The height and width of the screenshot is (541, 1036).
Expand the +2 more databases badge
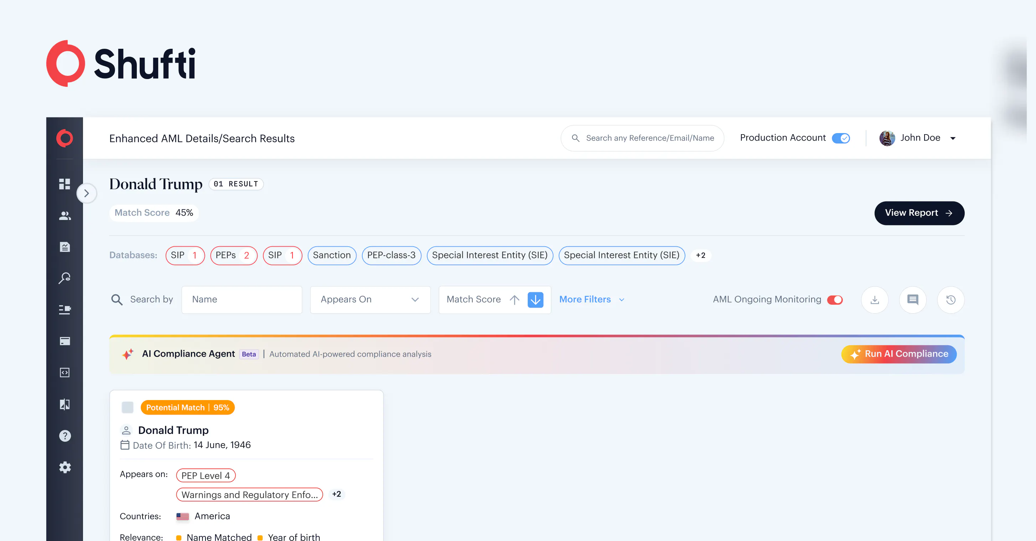[701, 256]
